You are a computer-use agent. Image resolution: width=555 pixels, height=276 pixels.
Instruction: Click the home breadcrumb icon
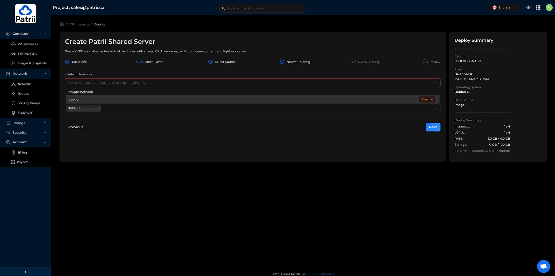tap(62, 25)
